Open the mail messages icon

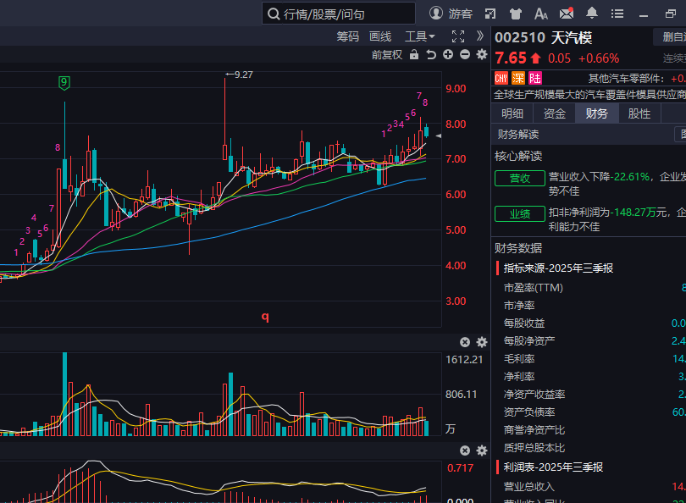pos(566,13)
